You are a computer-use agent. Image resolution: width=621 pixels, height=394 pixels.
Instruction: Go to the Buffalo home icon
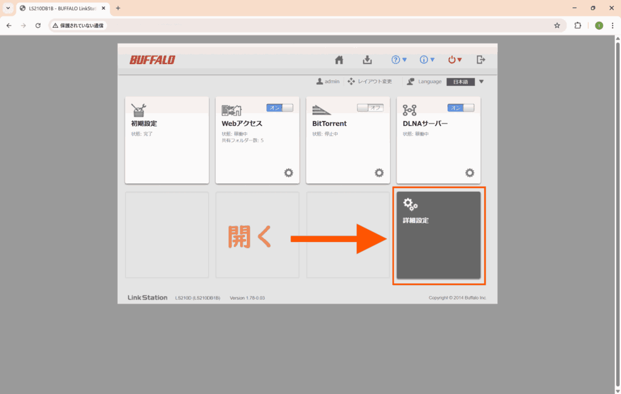pyautogui.click(x=339, y=60)
